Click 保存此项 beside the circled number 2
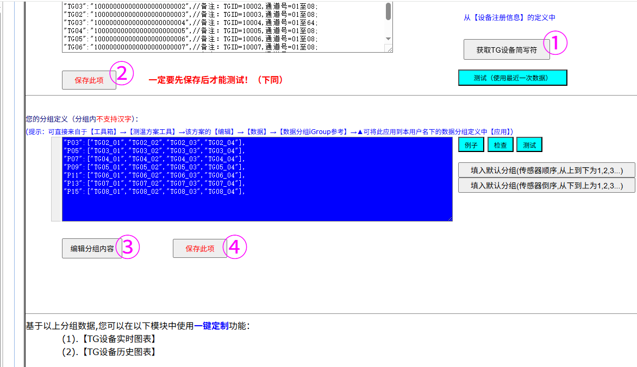The height and width of the screenshot is (367, 637). [89, 80]
